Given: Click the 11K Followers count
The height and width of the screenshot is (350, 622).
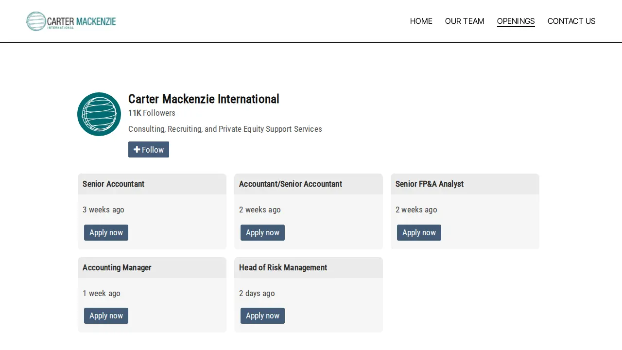Looking at the screenshot, I should tap(152, 113).
